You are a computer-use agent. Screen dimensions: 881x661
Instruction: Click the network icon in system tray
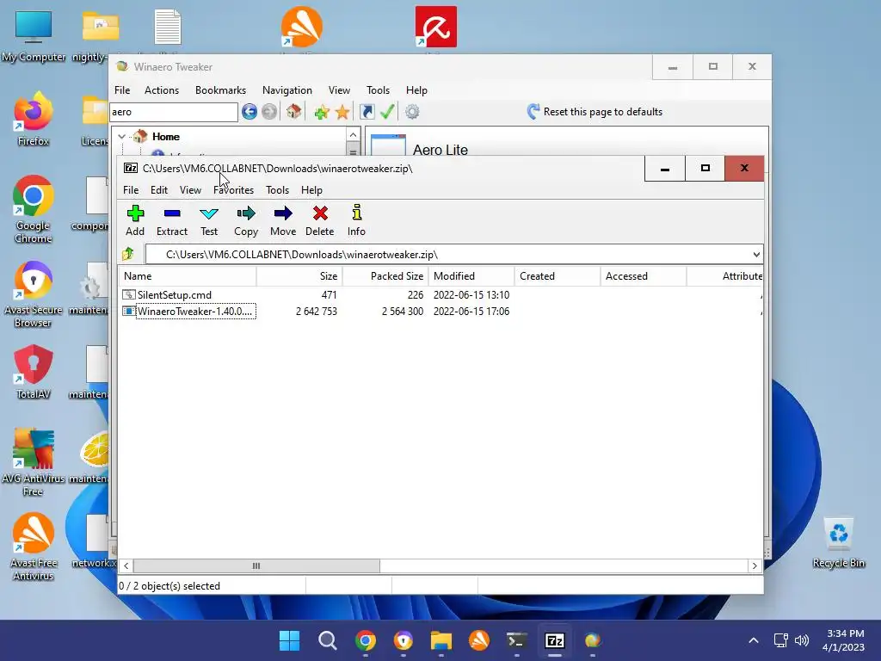click(x=780, y=640)
